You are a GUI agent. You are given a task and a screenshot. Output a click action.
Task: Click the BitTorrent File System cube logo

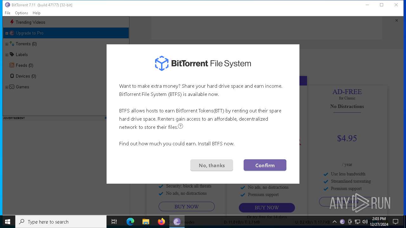click(162, 63)
